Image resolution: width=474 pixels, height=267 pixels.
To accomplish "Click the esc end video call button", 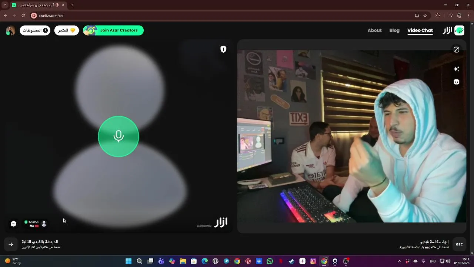I will tap(459, 244).
